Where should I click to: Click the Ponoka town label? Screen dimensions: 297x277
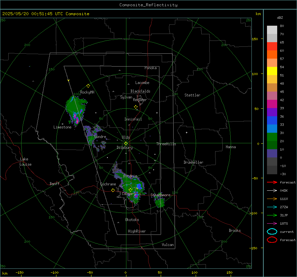pyautogui.click(x=150, y=68)
